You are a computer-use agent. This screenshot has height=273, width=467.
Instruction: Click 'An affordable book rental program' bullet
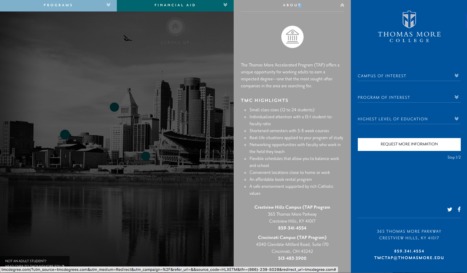point(281,179)
